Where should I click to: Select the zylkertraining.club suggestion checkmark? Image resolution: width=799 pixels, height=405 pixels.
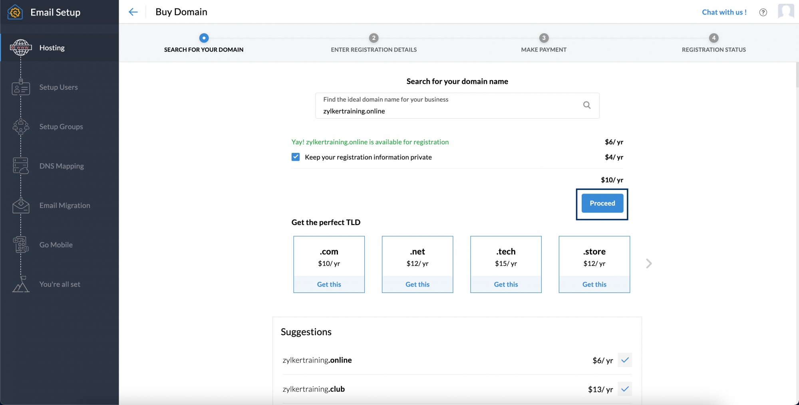click(625, 389)
